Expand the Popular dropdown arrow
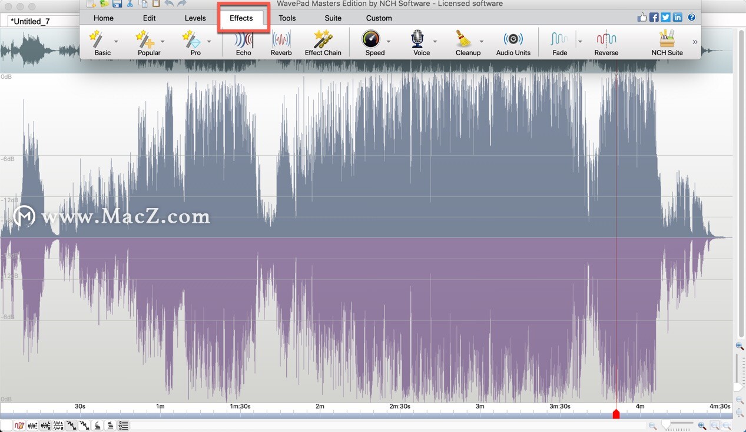746x432 pixels. 163,42
